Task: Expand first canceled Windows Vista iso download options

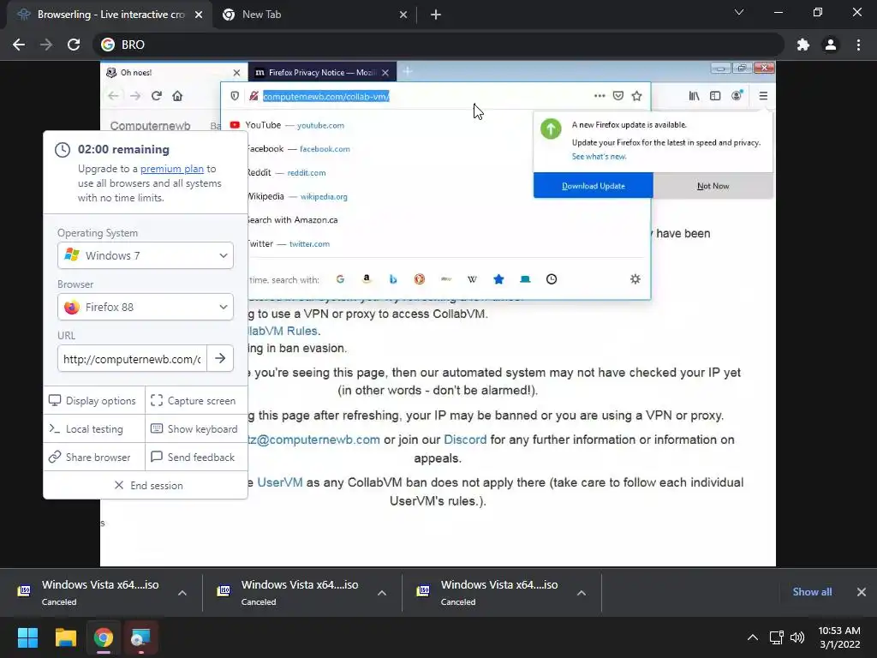Action: coord(182,593)
